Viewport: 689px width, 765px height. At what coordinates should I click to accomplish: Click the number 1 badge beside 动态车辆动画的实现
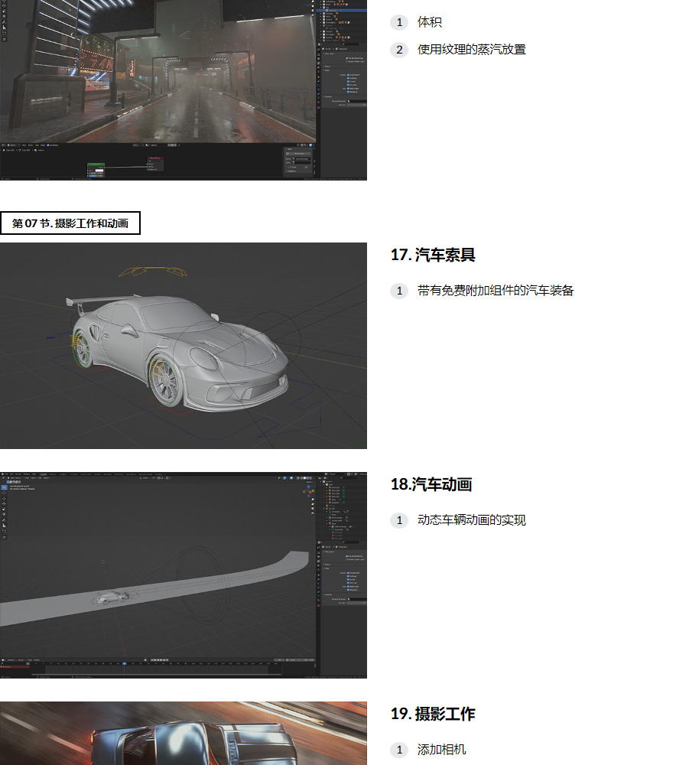399,519
